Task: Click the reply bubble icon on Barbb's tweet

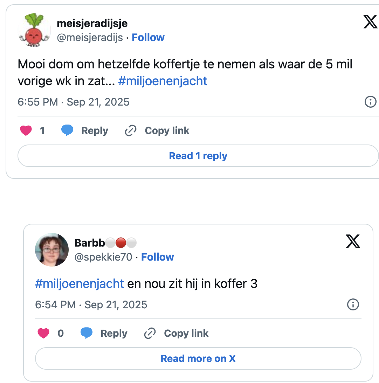Action: click(87, 333)
